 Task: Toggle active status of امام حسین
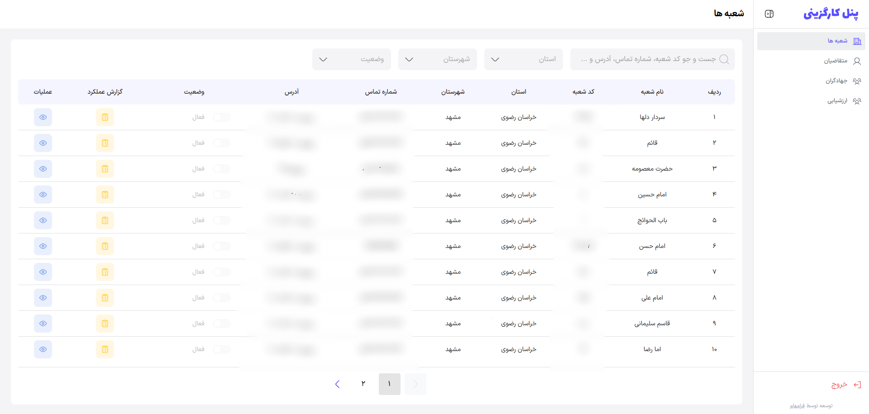(222, 195)
